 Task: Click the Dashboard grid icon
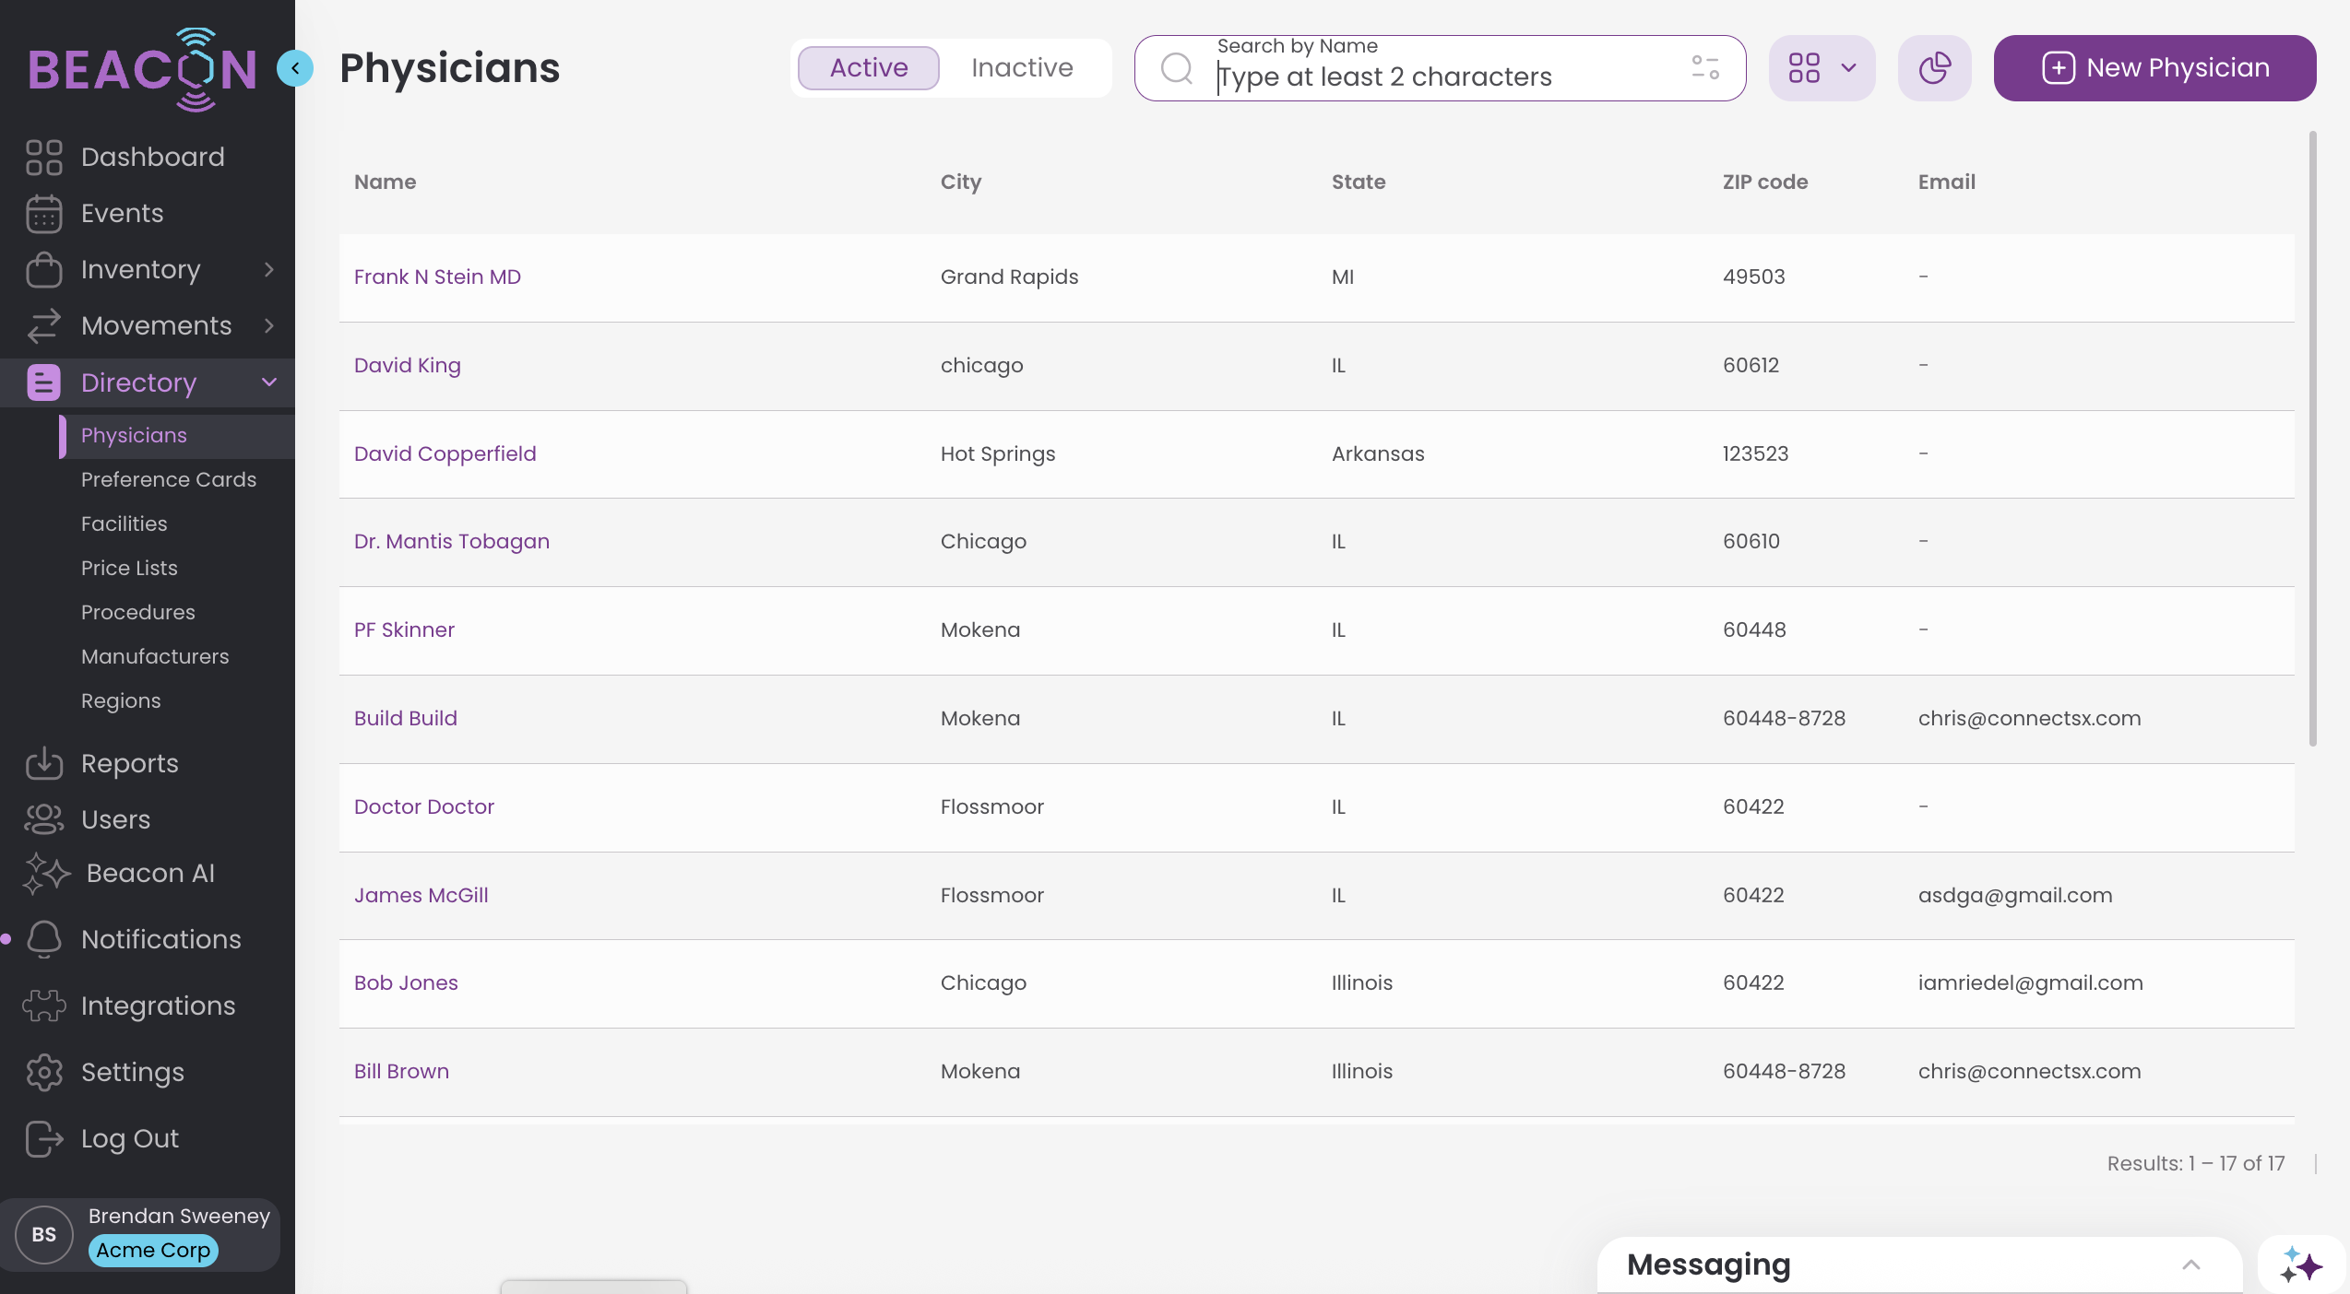pyautogui.click(x=43, y=157)
